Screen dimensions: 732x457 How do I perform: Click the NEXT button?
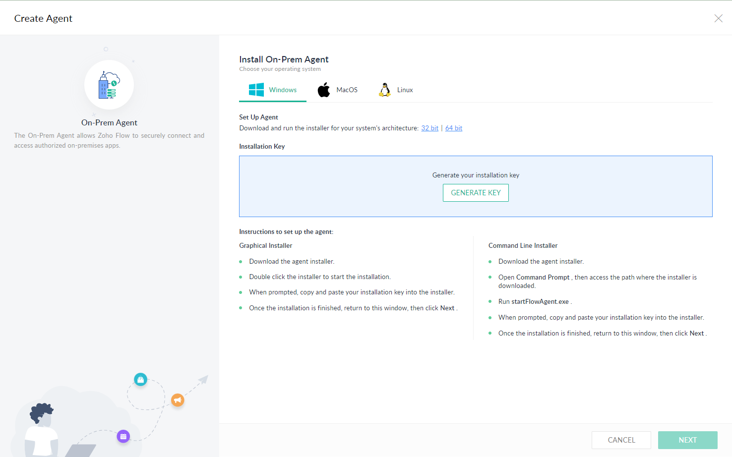coord(687,440)
